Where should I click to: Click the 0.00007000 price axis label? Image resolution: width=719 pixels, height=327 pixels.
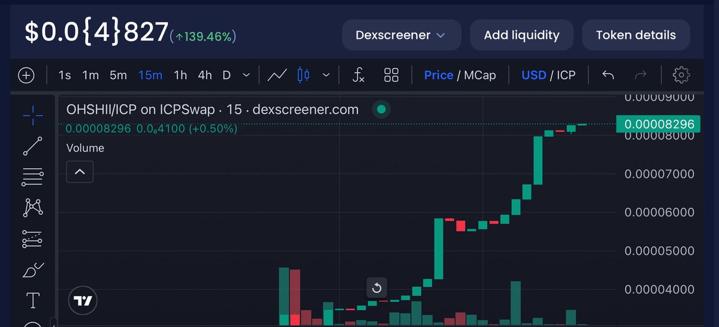[659, 174]
